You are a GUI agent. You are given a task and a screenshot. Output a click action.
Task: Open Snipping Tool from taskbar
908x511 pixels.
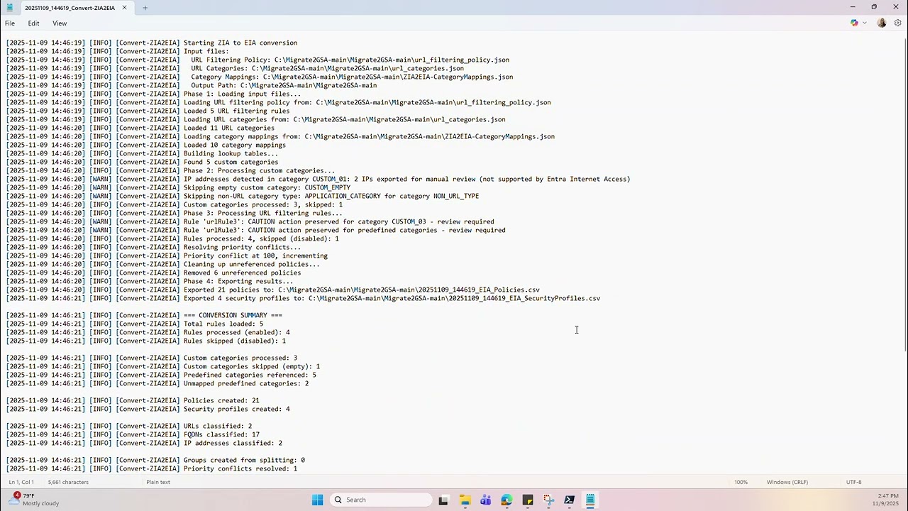[x=548, y=500]
